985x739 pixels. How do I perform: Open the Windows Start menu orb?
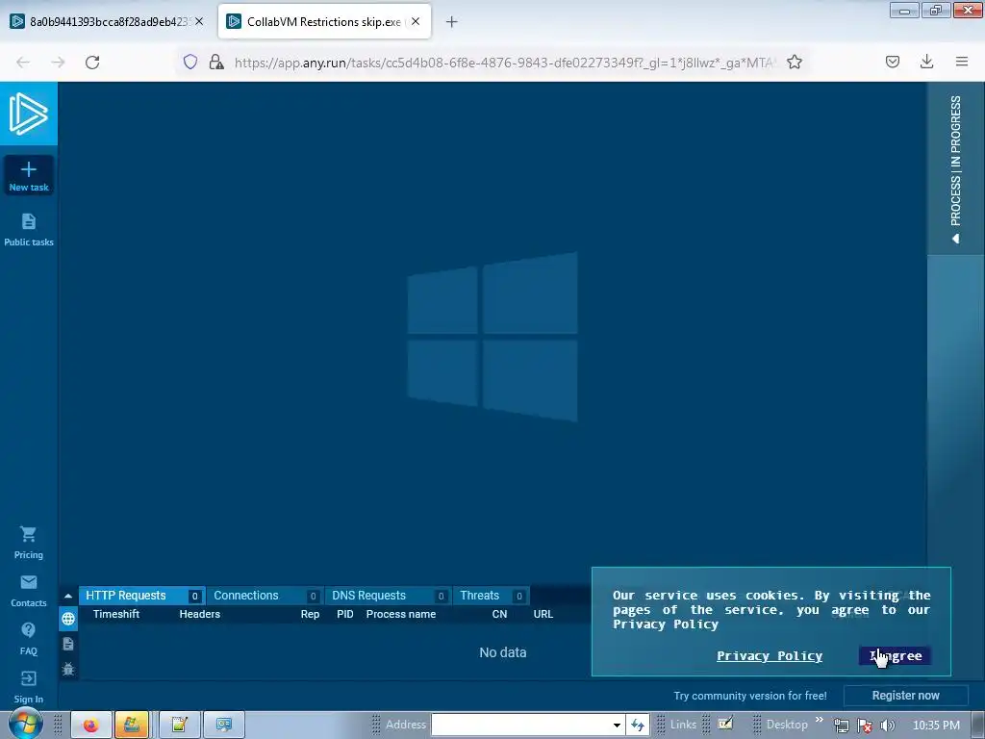[25, 724]
